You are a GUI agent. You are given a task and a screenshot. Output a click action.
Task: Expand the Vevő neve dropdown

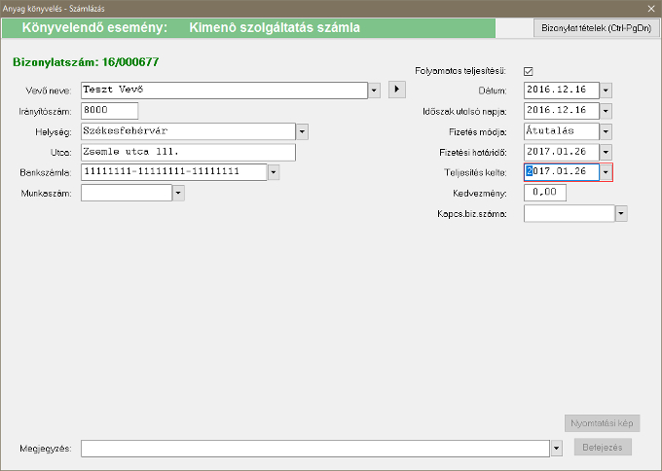374,91
